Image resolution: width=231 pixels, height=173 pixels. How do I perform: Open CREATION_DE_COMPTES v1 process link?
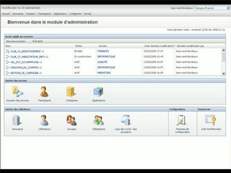tap(26, 68)
